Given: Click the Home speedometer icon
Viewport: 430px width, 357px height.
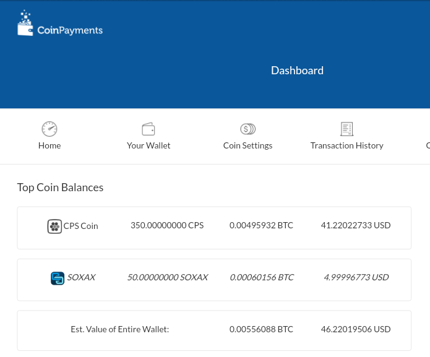Looking at the screenshot, I should [49, 129].
